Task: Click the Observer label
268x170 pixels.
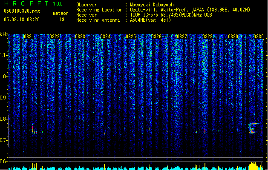Action: pos(86,5)
